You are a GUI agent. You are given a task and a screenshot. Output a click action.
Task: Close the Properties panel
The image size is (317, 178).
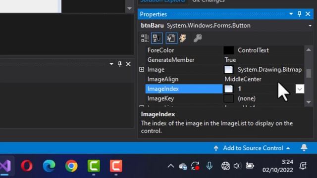point(308,14)
